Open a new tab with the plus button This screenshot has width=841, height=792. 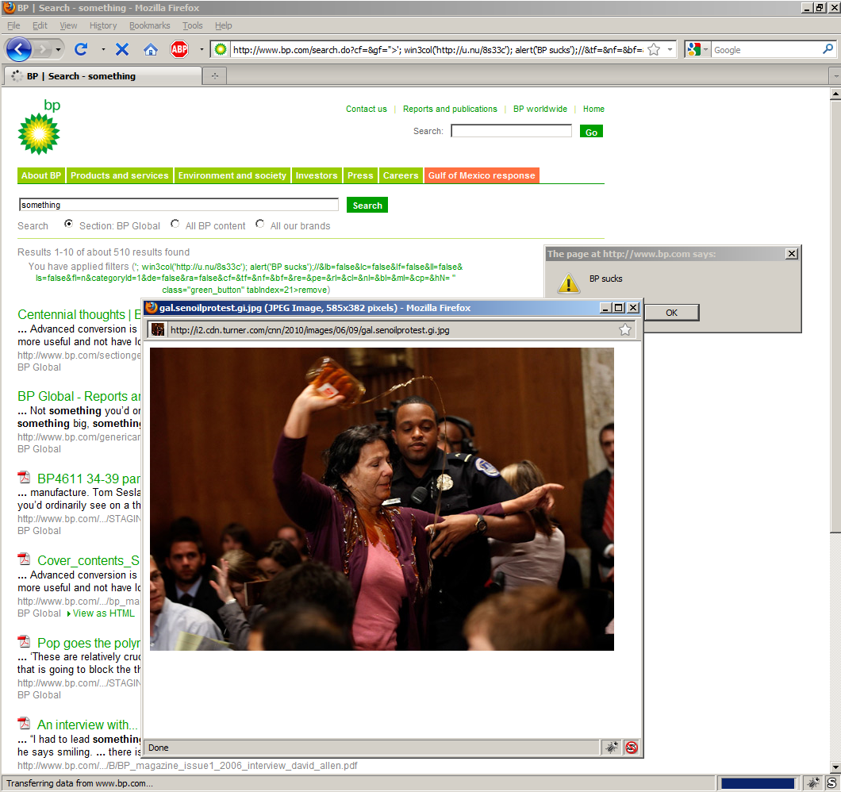215,75
